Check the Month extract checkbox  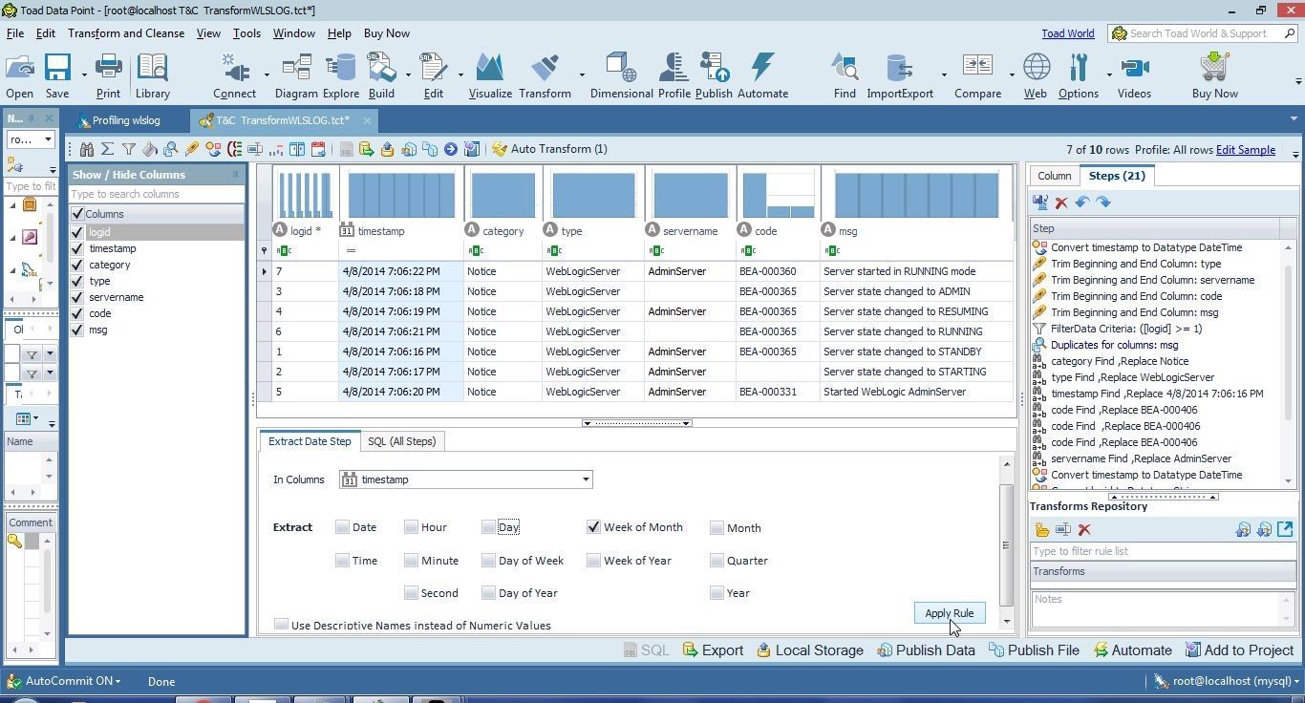coord(717,527)
